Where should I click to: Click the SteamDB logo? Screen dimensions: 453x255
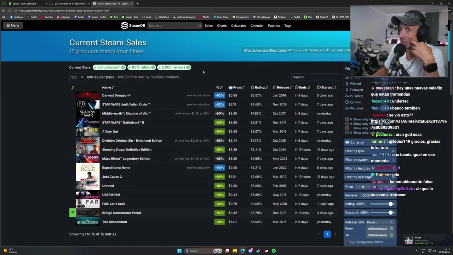(133, 25)
